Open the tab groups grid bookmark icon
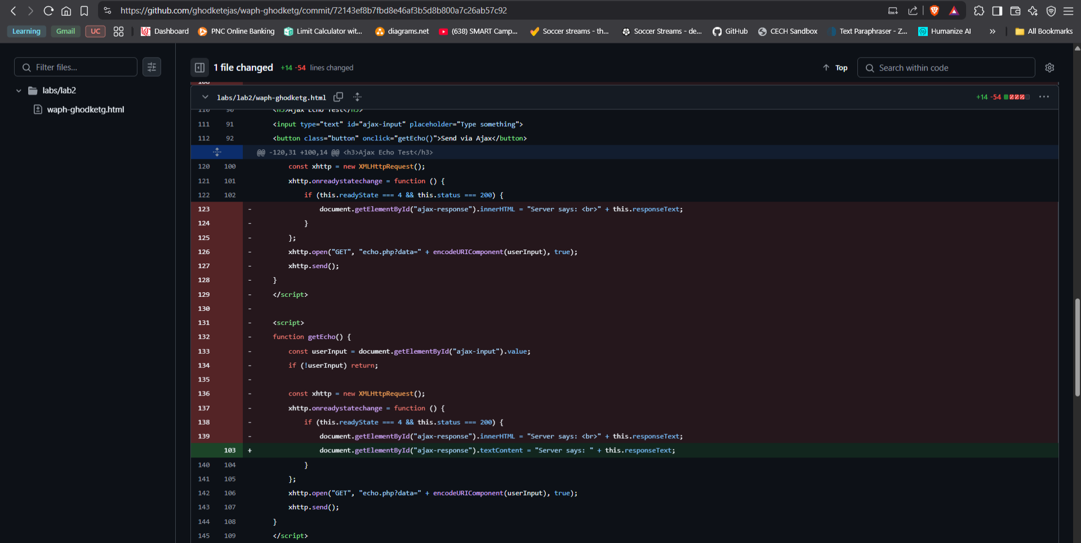This screenshot has width=1081, height=543. click(118, 32)
